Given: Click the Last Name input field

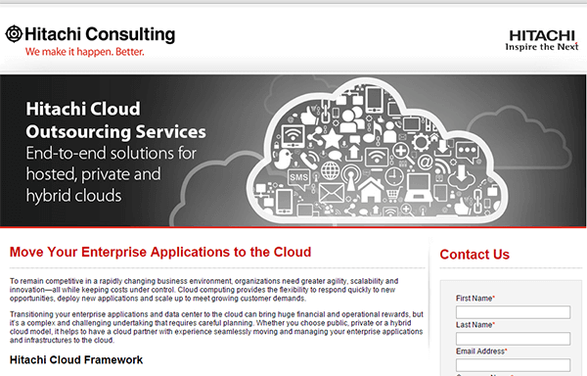Looking at the screenshot, I should coord(513,339).
